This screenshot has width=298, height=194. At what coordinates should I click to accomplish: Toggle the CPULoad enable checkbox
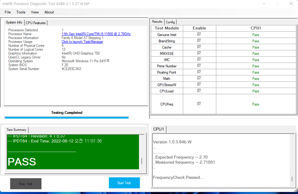(199, 91)
